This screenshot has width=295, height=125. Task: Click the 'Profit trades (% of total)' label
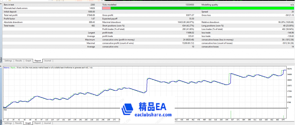click(x=113, y=29)
